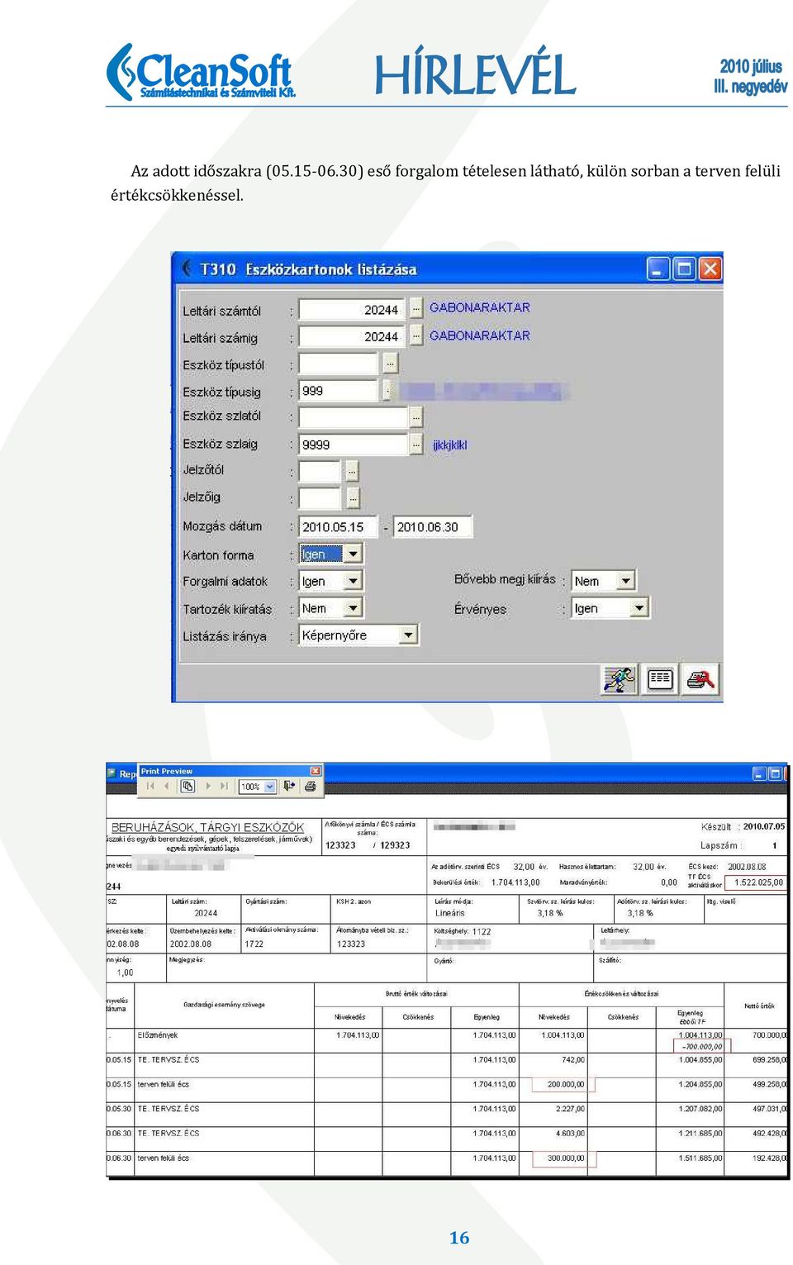Image resolution: width=793 pixels, height=1265 pixels.
Task: Close the T310 Eszközkartonok listázása window
Action: pos(710,269)
